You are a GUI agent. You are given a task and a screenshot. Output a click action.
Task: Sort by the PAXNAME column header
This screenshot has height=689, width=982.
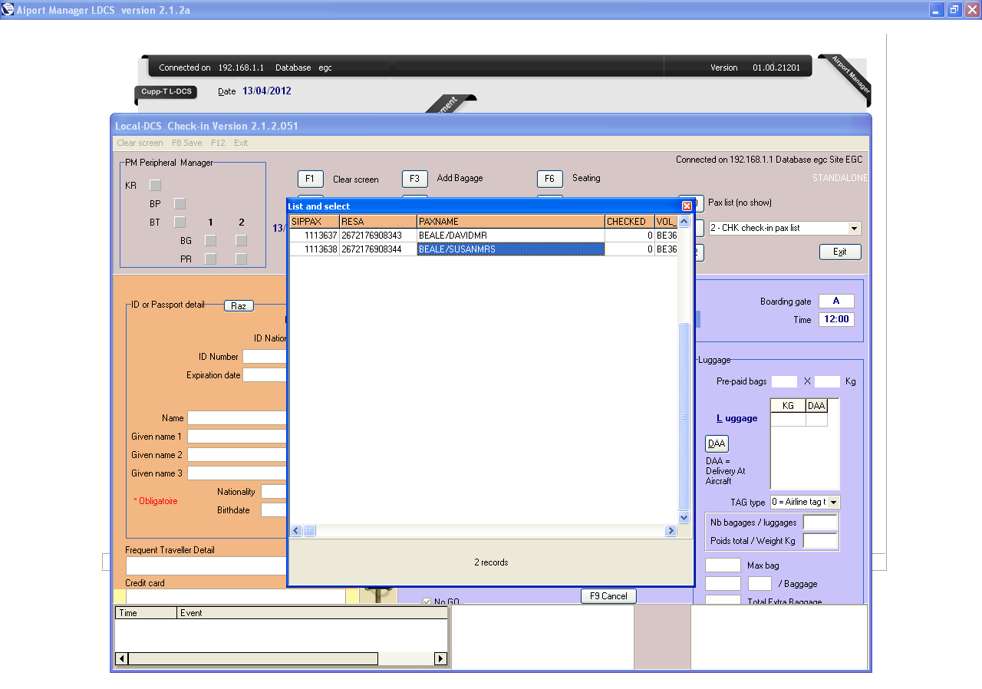pyautogui.click(x=510, y=222)
